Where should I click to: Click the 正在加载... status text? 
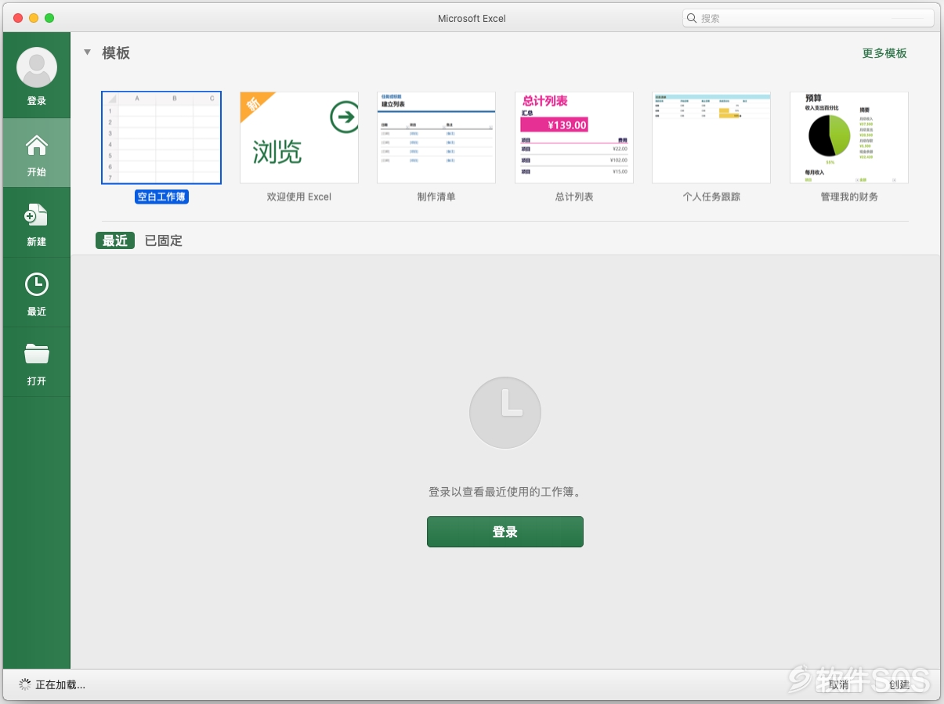pyautogui.click(x=60, y=684)
